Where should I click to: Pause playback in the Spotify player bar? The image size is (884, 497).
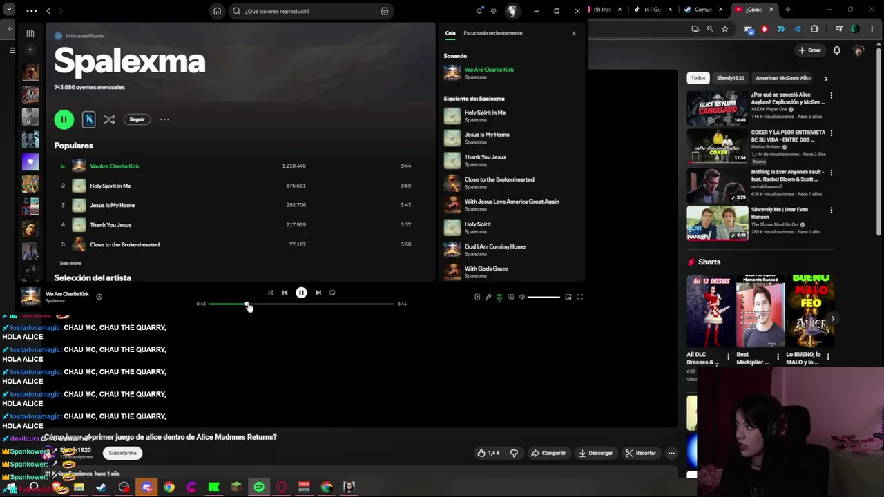301,293
